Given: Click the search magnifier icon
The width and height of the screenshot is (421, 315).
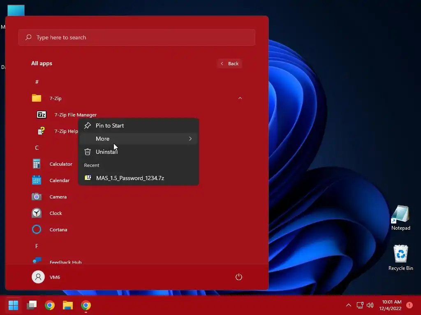Looking at the screenshot, I should pyautogui.click(x=28, y=37).
